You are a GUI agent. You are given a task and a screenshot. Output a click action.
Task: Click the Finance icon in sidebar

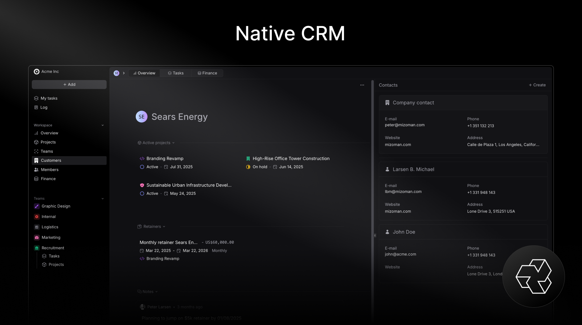coord(36,179)
